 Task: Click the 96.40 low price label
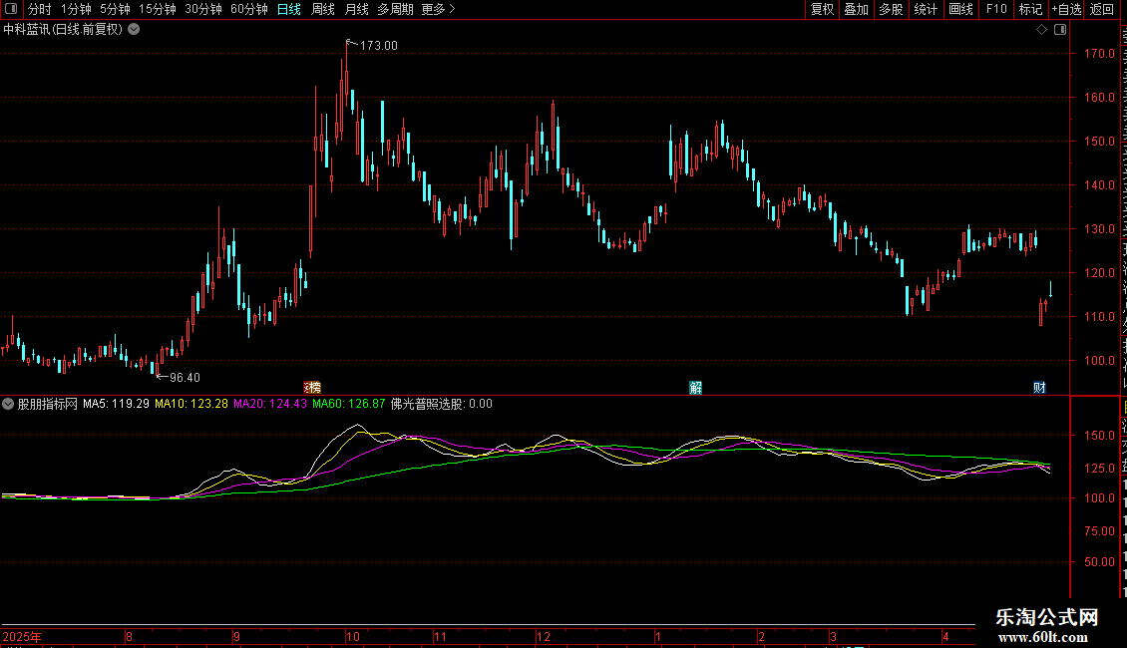click(x=185, y=377)
